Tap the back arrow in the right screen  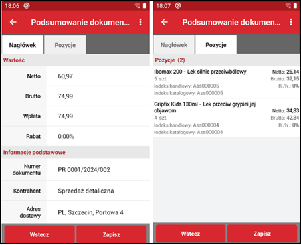pos(165,22)
